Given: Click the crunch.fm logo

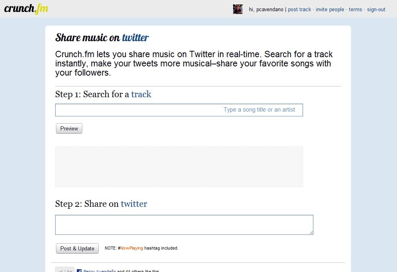Looking at the screenshot, I should coord(26,9).
